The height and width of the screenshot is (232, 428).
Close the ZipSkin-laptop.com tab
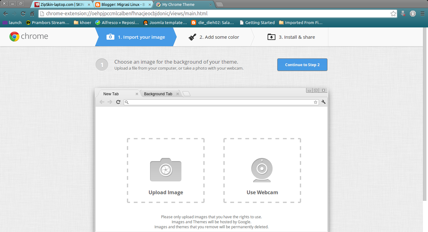tap(89, 5)
